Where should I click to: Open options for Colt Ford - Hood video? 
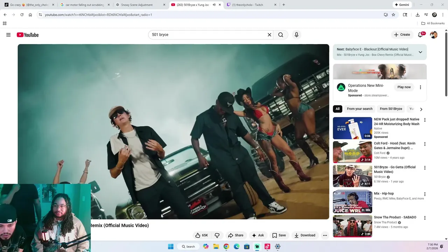coord(425,144)
